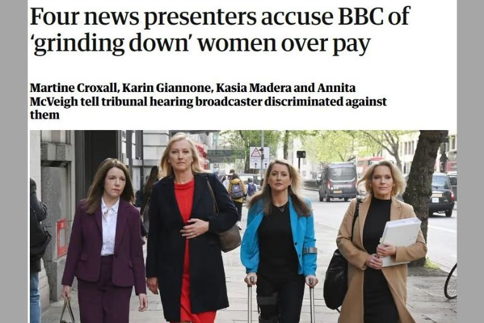484x323 pixels.
Task: Click the white folder held in the photo
Action: [x=400, y=241]
